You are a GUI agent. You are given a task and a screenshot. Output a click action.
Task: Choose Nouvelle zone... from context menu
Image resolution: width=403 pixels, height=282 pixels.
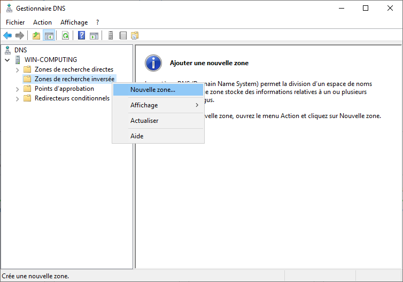click(x=152, y=90)
